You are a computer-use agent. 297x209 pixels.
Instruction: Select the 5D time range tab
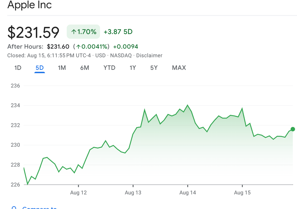(40, 68)
